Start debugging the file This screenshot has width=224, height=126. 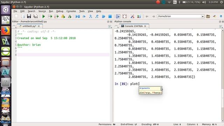coord(78,16)
